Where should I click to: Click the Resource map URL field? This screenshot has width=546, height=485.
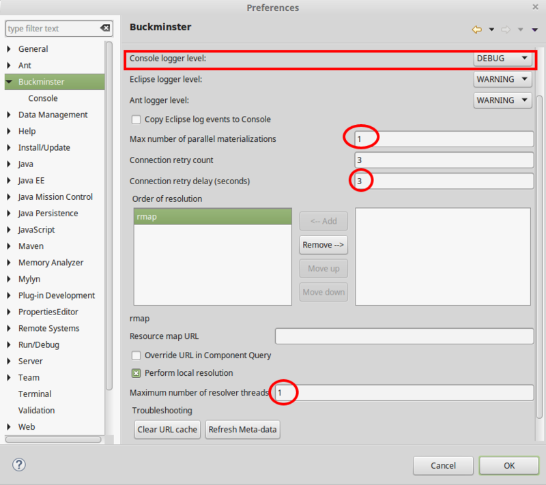point(404,336)
